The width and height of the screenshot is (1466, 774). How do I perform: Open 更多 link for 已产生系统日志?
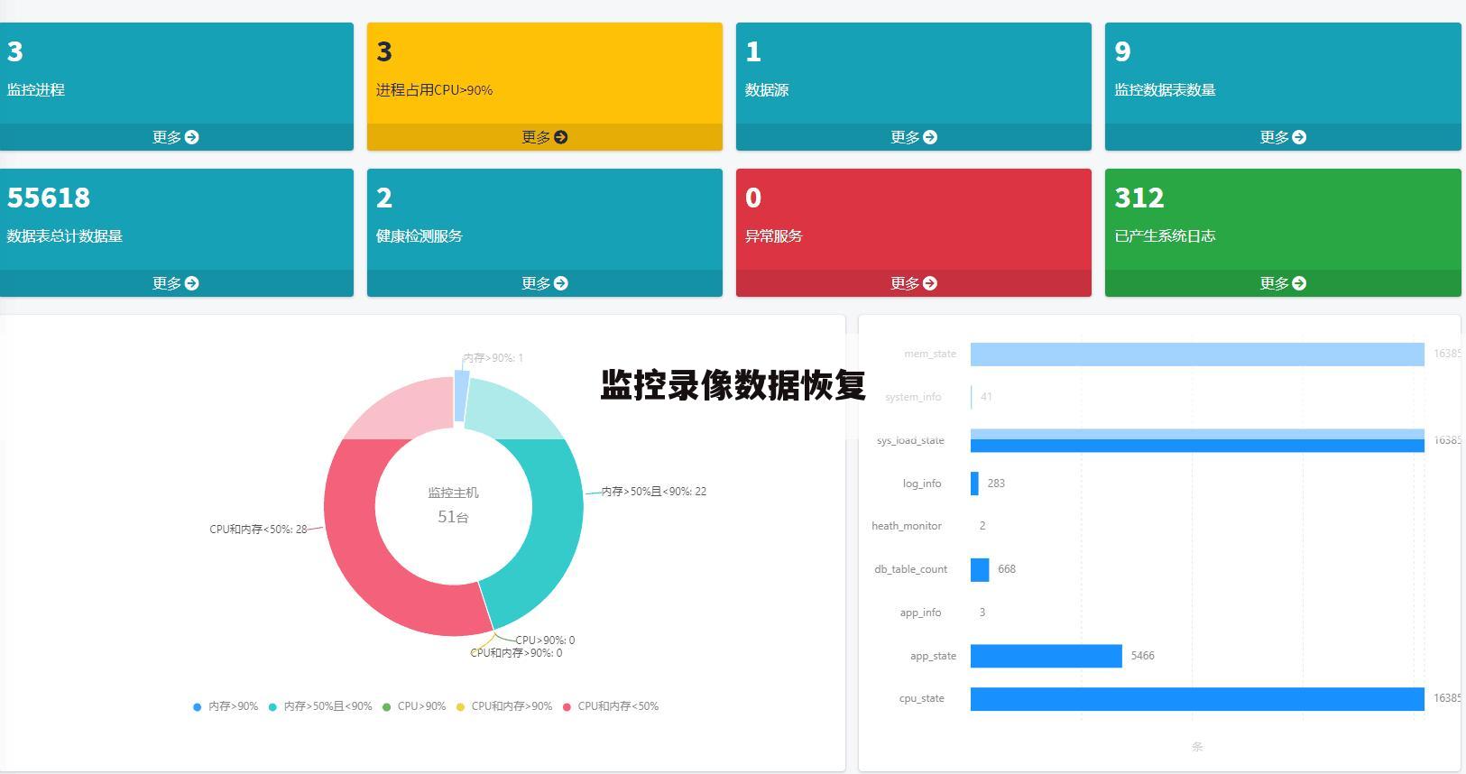click(x=1283, y=283)
